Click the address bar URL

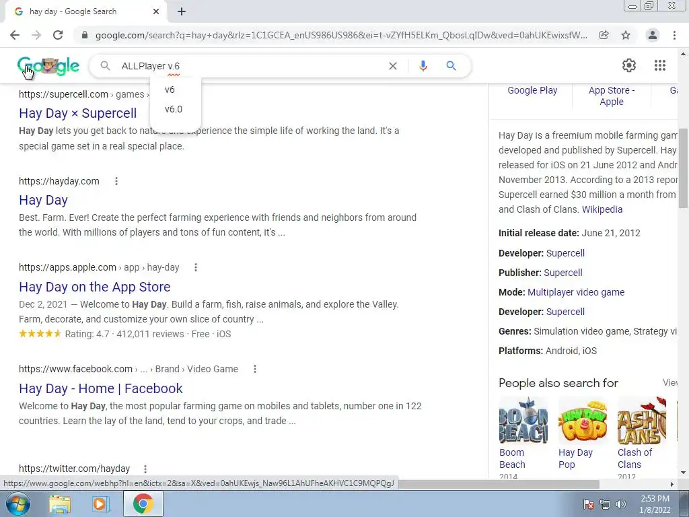[341, 35]
